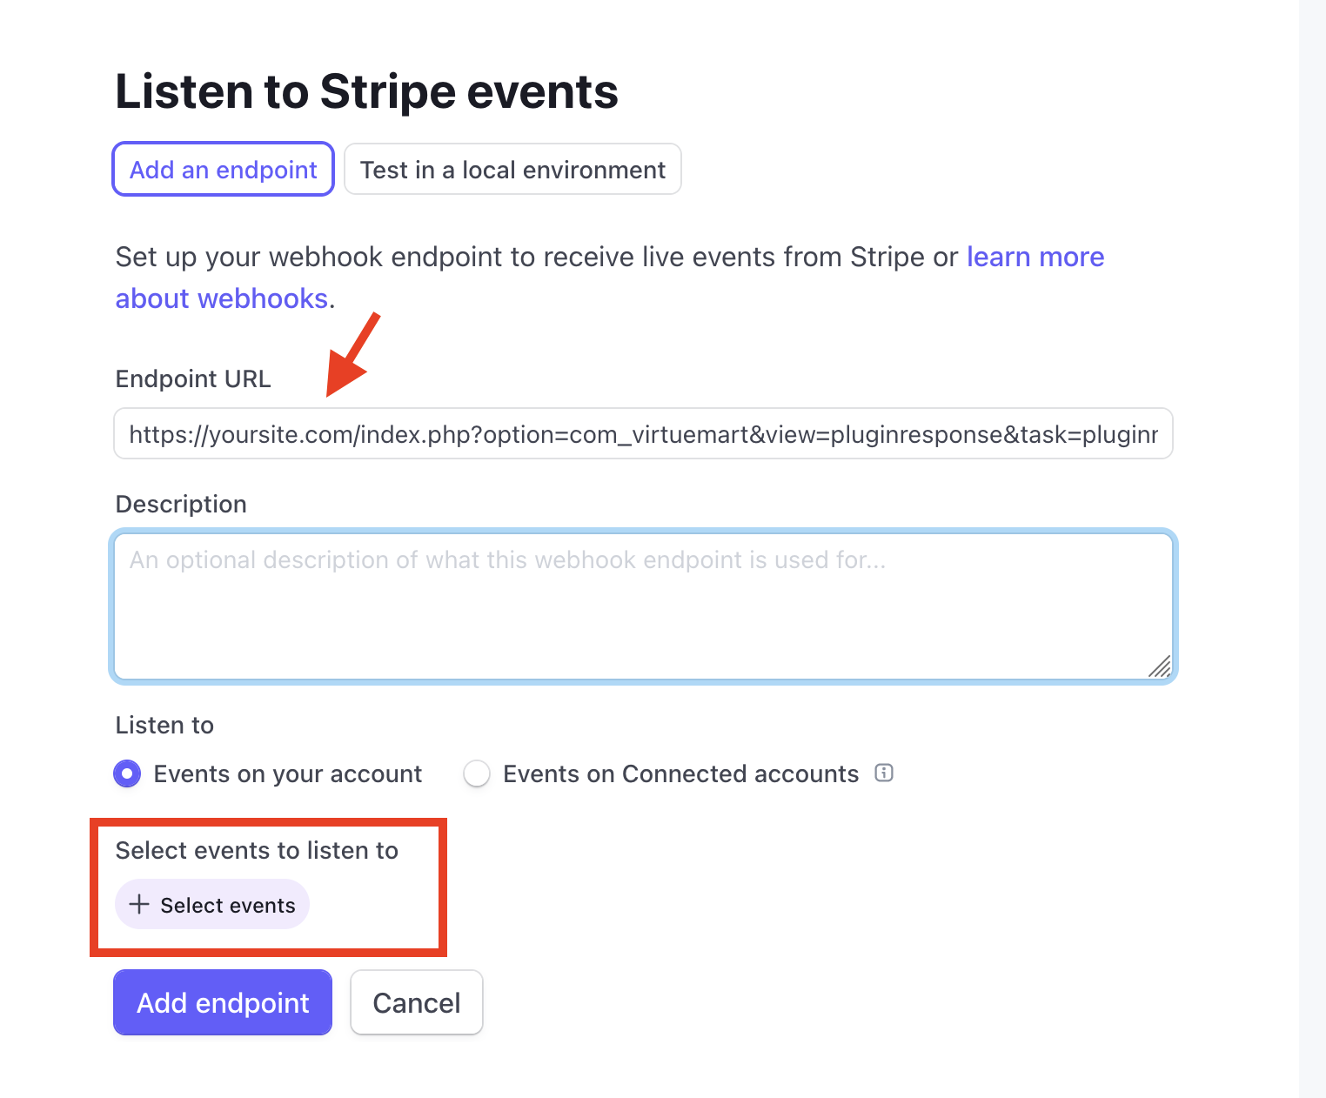Click the Endpoint URL field label
Viewport: 1326px width, 1098px height.
pyautogui.click(x=193, y=379)
